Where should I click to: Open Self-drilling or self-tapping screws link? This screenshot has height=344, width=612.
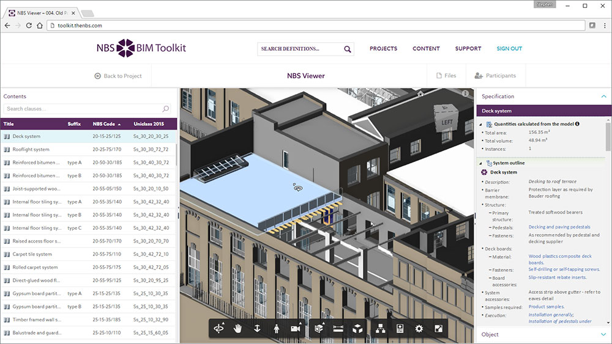coord(564,269)
